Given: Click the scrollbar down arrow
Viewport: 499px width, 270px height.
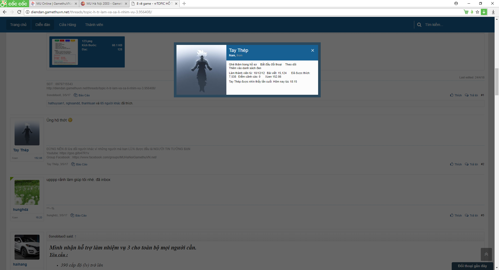Looking at the screenshot, I should (x=497, y=268).
